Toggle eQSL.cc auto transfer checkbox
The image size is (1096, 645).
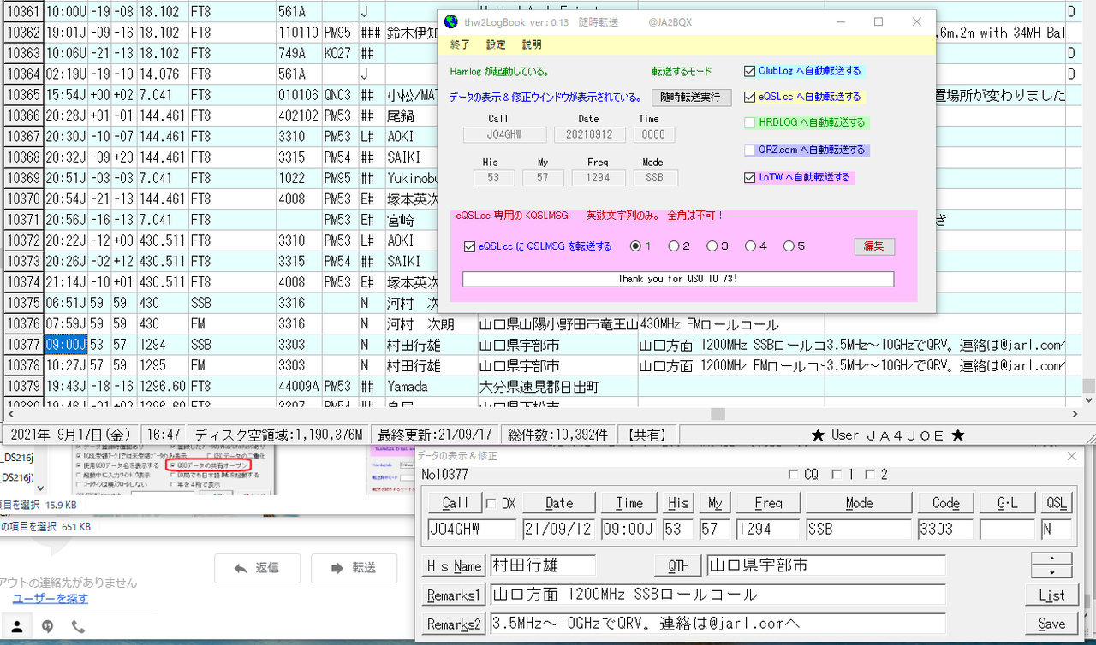click(750, 97)
